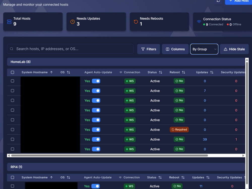Click the No reboot badge in 39-updates row
Image resolution: width=252 pixels, height=189 pixels.
179,139
